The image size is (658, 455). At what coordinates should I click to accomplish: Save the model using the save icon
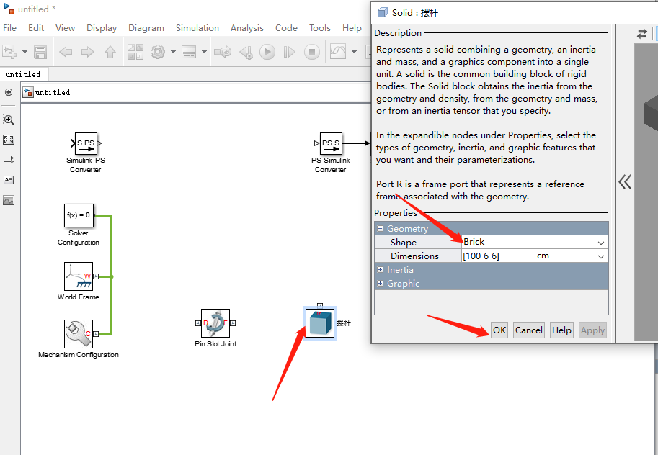40,51
